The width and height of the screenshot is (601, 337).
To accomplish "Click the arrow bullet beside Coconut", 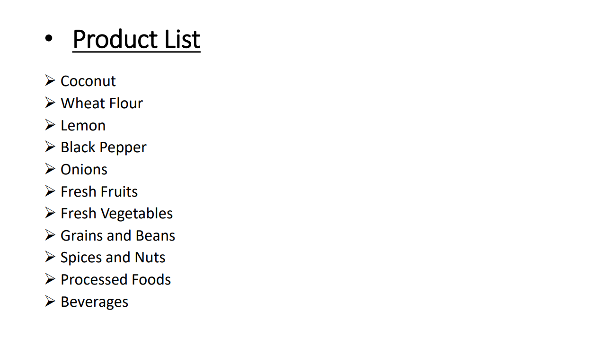I will coord(50,80).
